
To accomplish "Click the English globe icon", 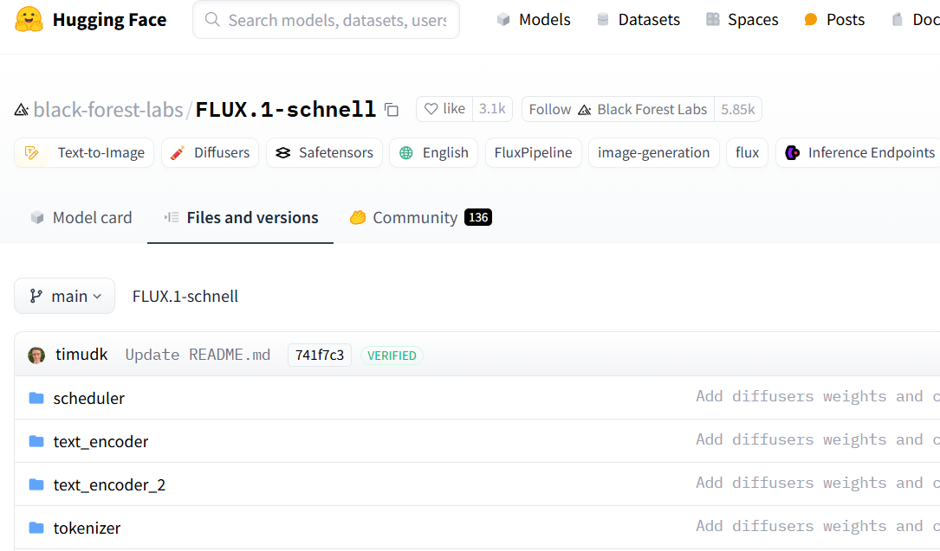I will pos(405,153).
